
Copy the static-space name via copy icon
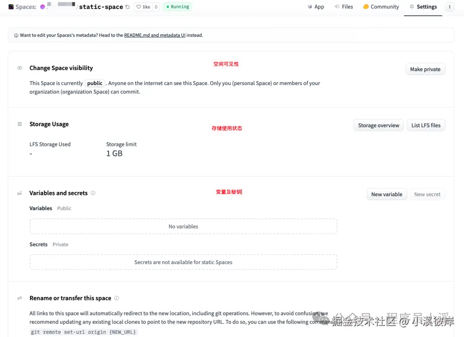pyautogui.click(x=127, y=6)
